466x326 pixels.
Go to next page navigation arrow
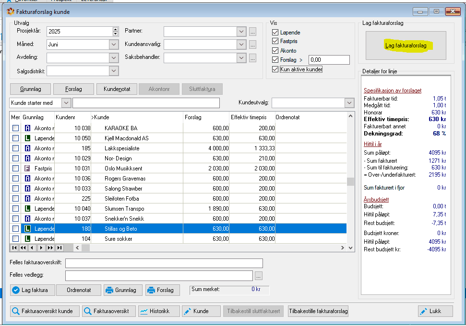pos(50,248)
